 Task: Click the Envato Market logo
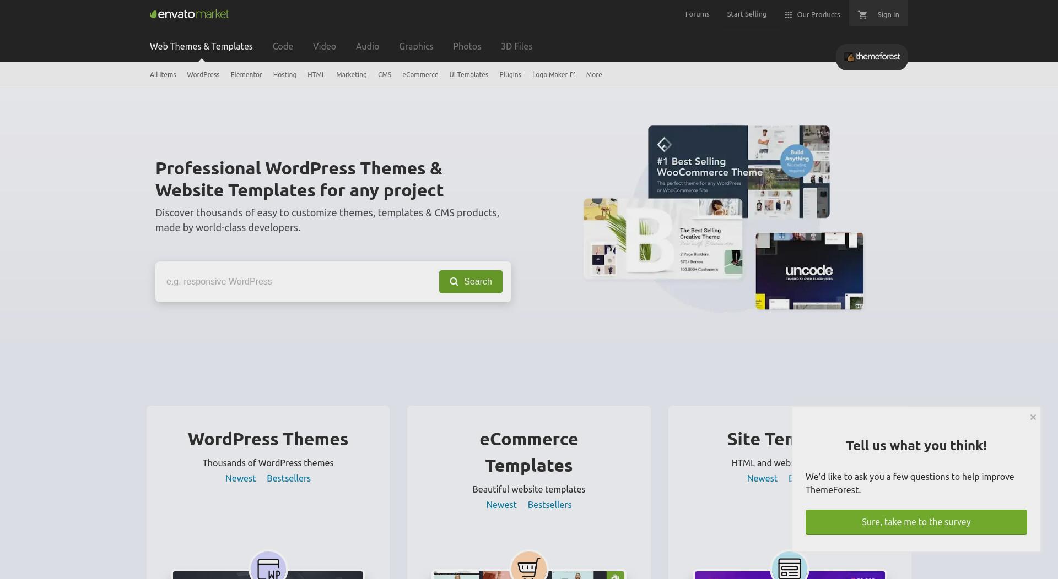(190, 14)
